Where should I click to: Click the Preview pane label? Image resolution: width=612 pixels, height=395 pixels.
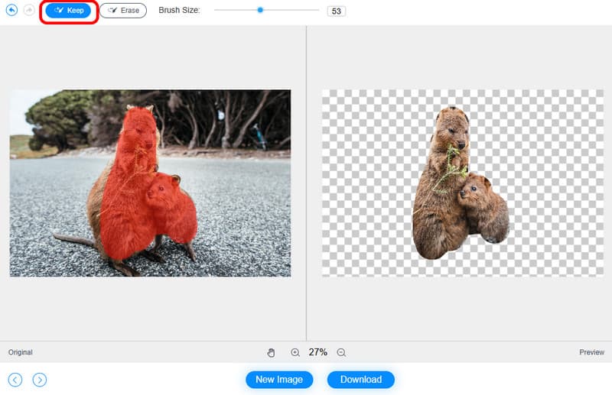coord(591,352)
